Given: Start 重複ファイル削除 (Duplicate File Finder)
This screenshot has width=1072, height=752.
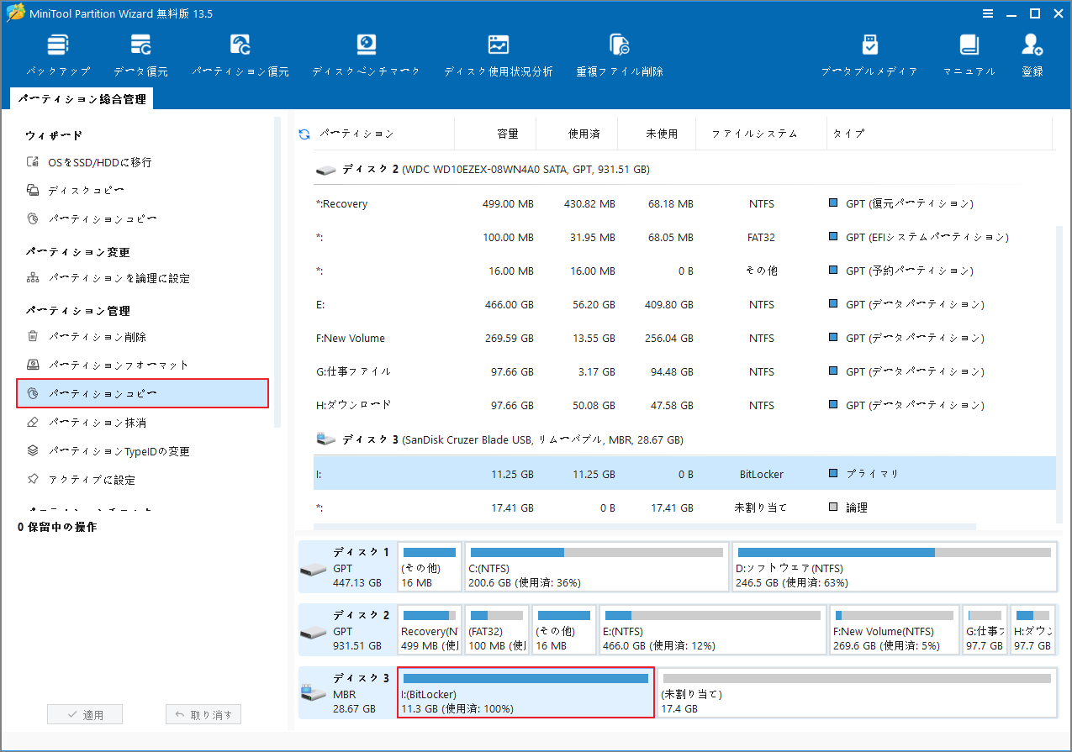Looking at the screenshot, I should pyautogui.click(x=619, y=50).
